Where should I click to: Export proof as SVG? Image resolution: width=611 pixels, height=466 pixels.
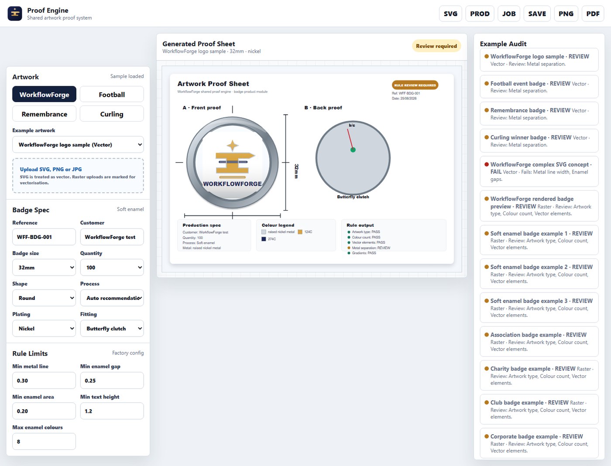(450, 14)
